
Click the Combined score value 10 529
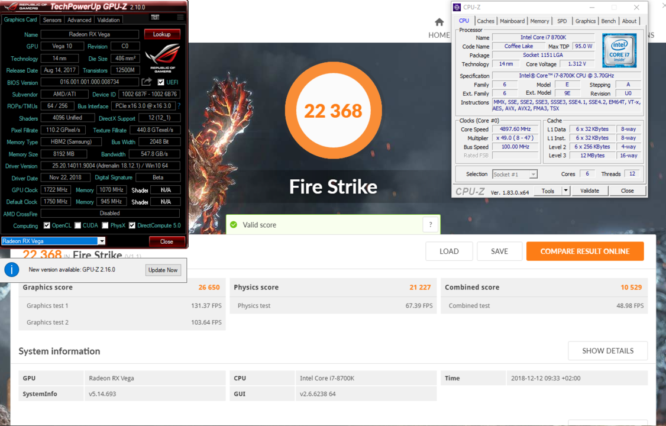631,288
